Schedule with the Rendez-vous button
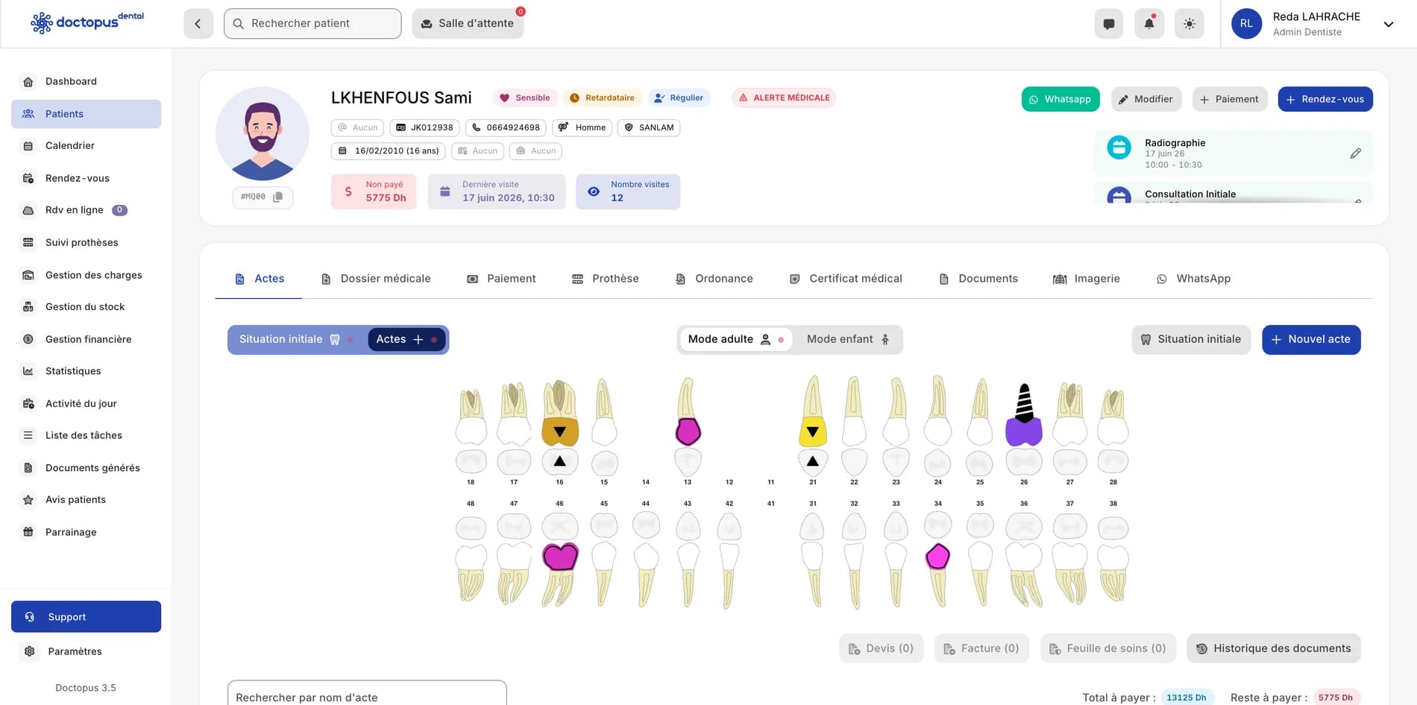Screen dimensions: 1417x705 [1325, 99]
